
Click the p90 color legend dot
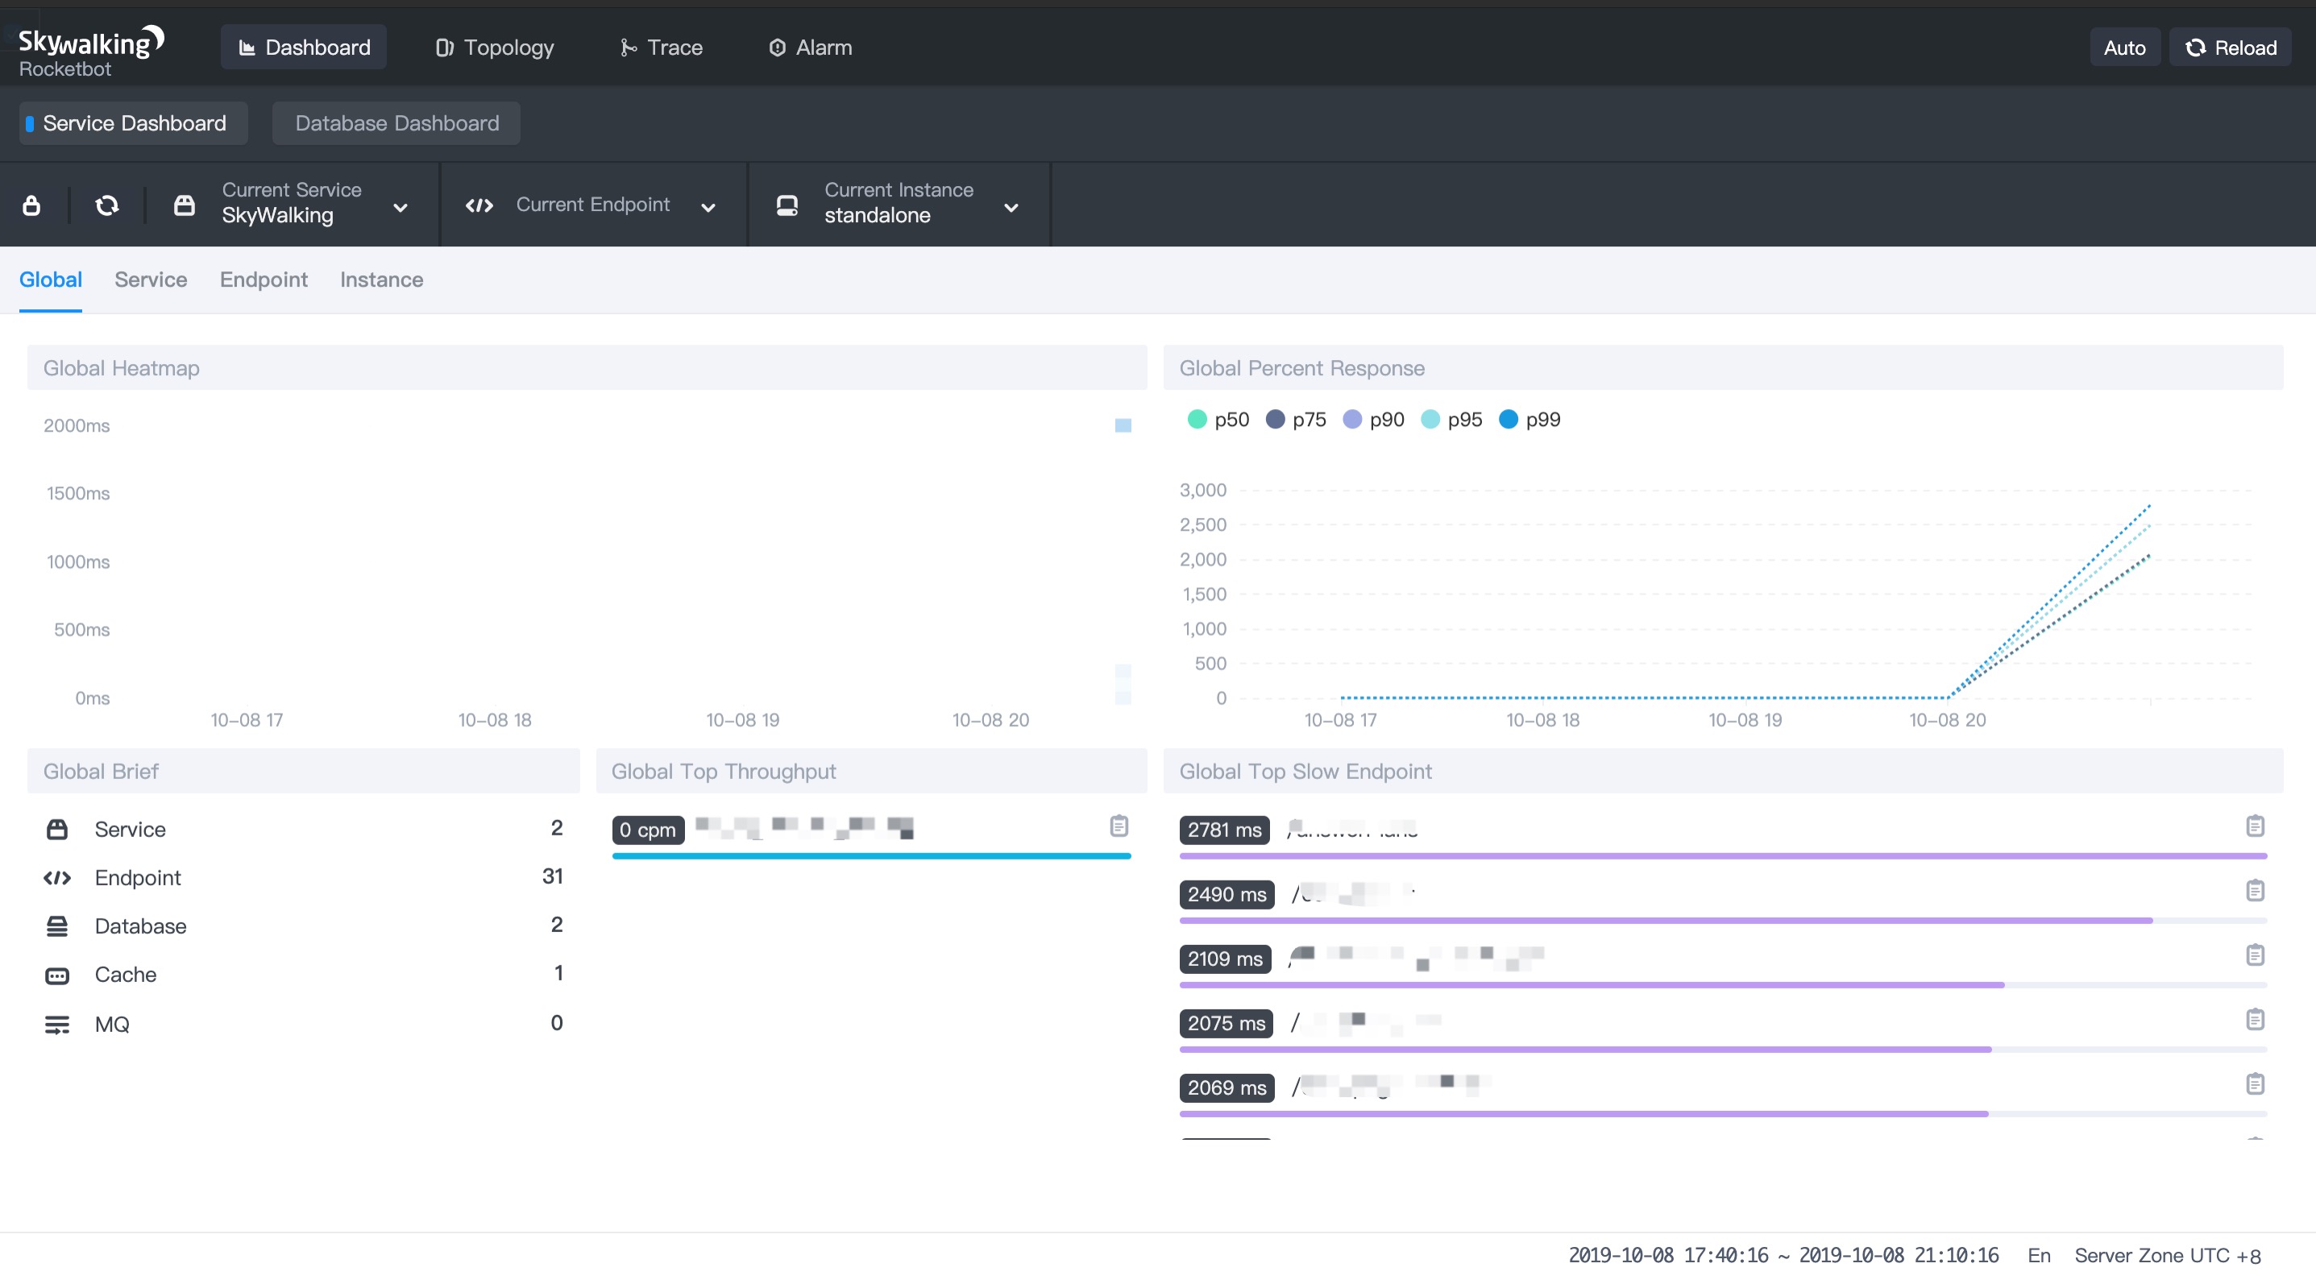[1351, 420]
